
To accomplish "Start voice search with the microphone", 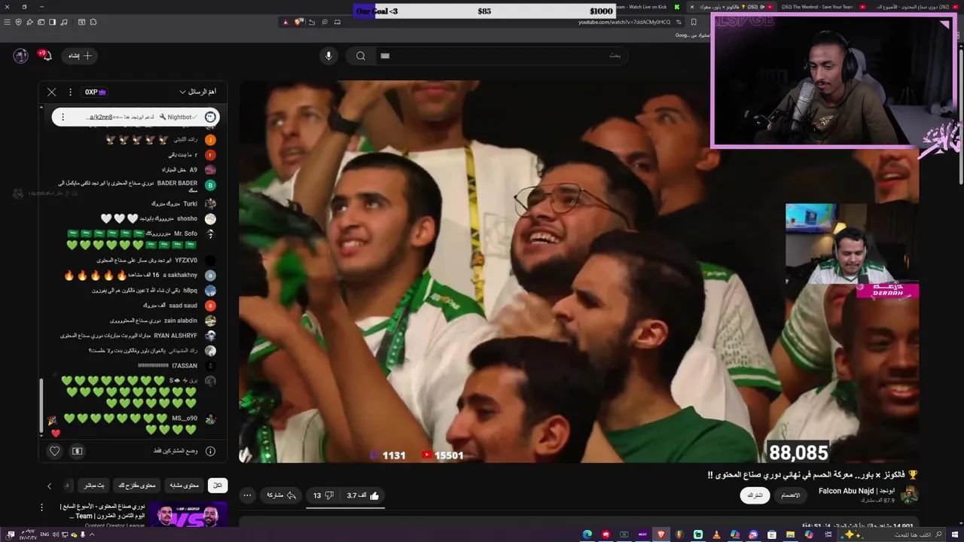I will click(x=328, y=56).
